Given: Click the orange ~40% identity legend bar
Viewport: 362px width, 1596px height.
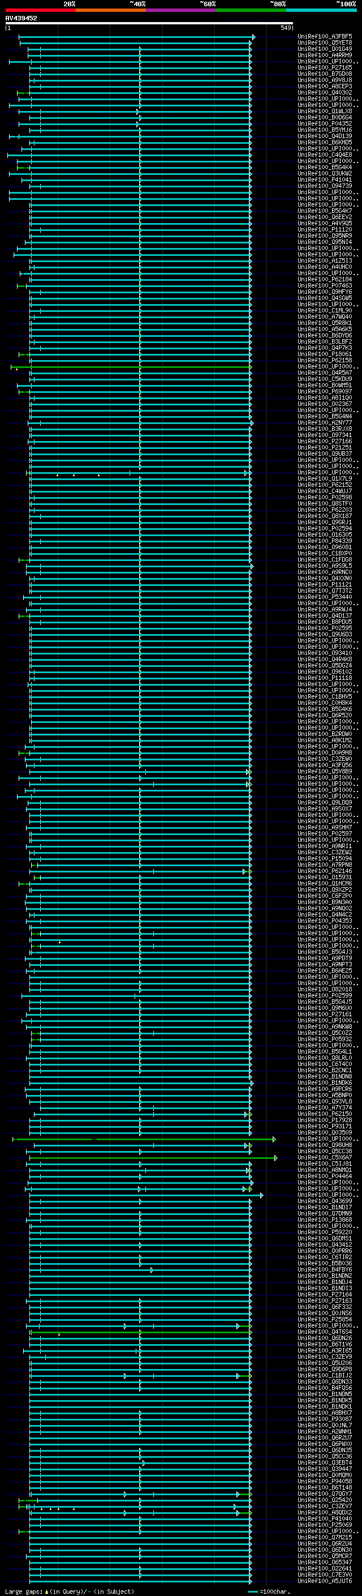Looking at the screenshot, I should [111, 11].
